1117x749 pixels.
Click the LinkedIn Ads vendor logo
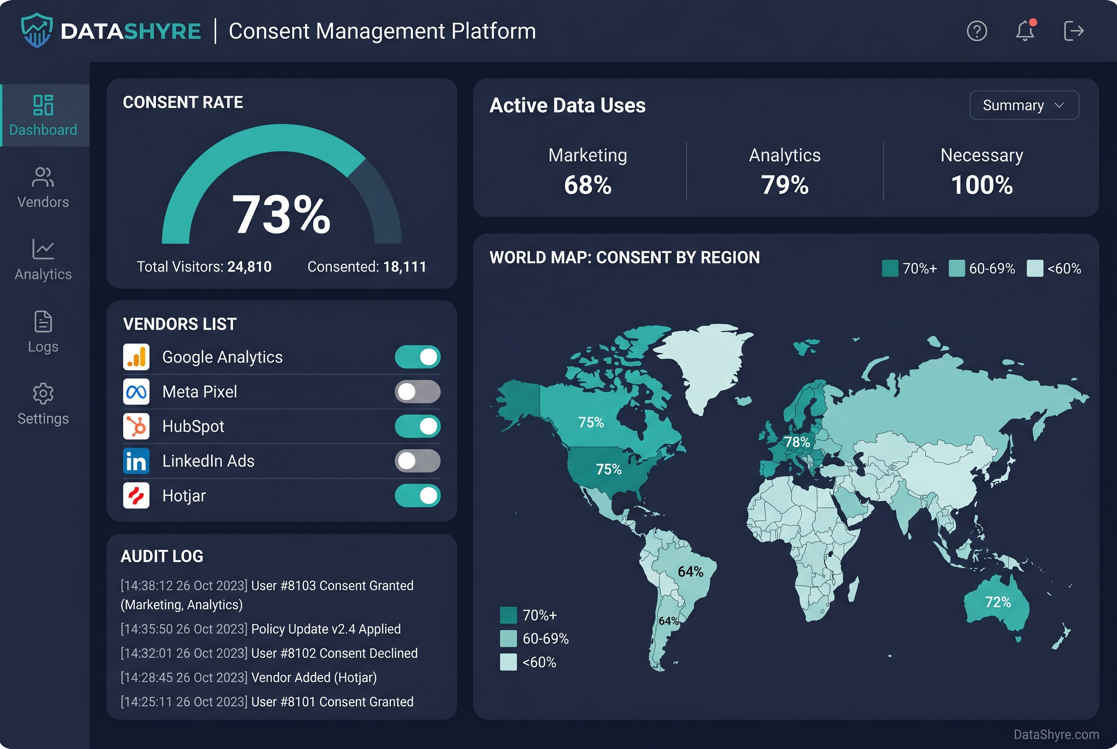136,461
